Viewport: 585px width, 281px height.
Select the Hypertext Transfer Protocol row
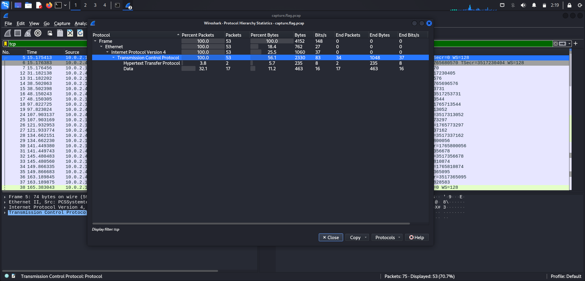tap(152, 63)
